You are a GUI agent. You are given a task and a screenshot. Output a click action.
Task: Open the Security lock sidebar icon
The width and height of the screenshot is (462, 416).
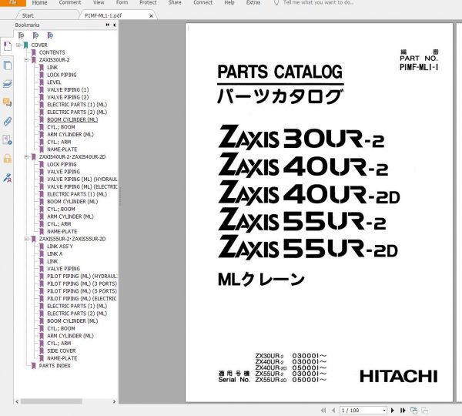pyautogui.click(x=7, y=159)
